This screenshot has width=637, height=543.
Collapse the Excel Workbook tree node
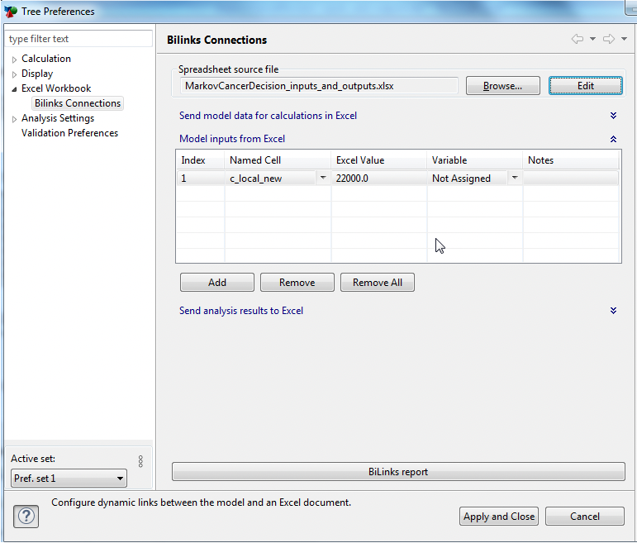click(14, 89)
